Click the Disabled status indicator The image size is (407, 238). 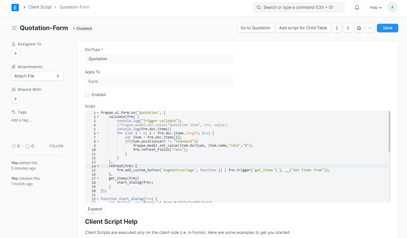(x=82, y=28)
